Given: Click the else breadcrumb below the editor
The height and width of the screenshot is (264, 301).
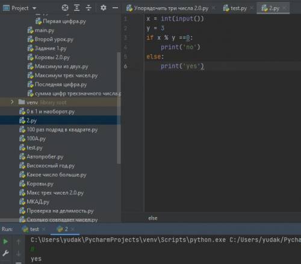Looking at the screenshot, I should click(153, 218).
